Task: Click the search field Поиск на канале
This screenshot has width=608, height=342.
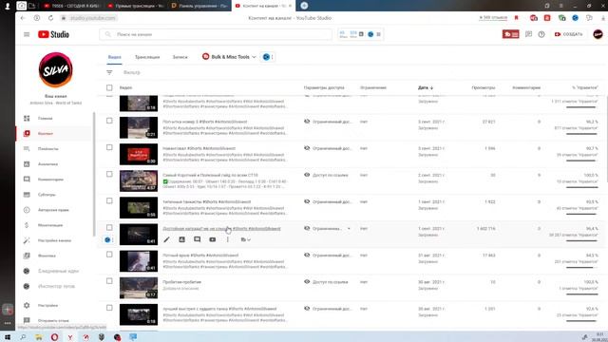Action: 216,34
